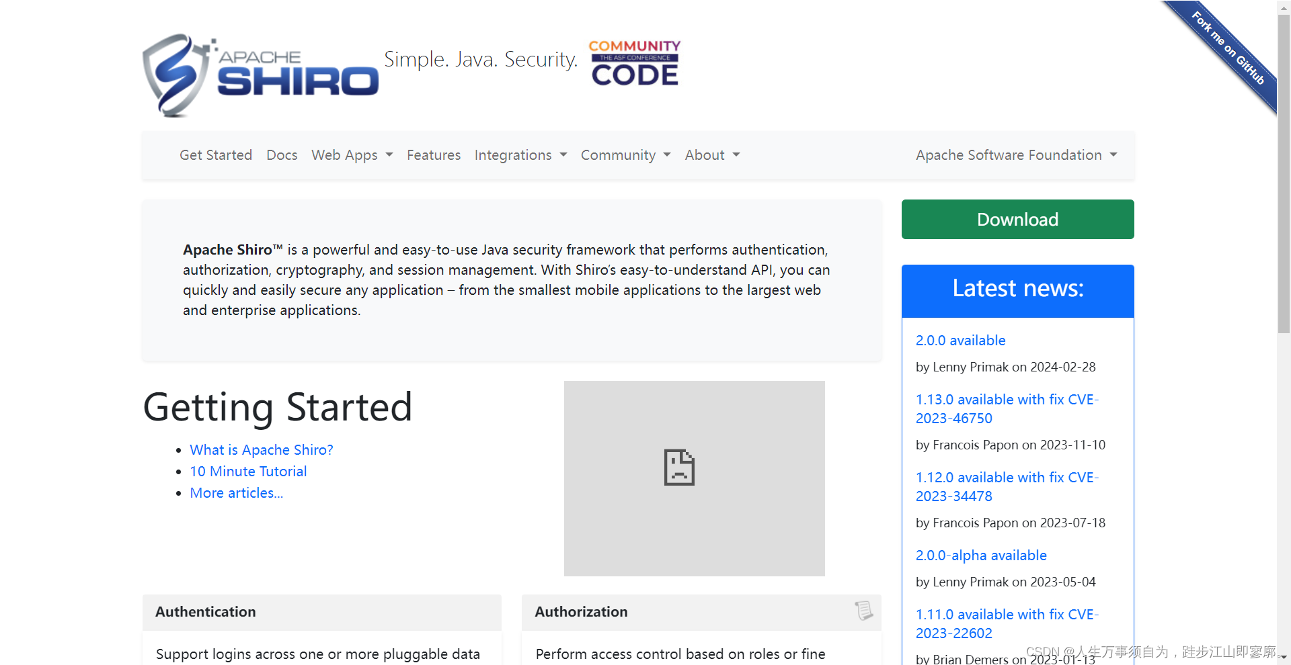Expand the Integrations dropdown
This screenshot has width=1291, height=665.
tap(520, 154)
